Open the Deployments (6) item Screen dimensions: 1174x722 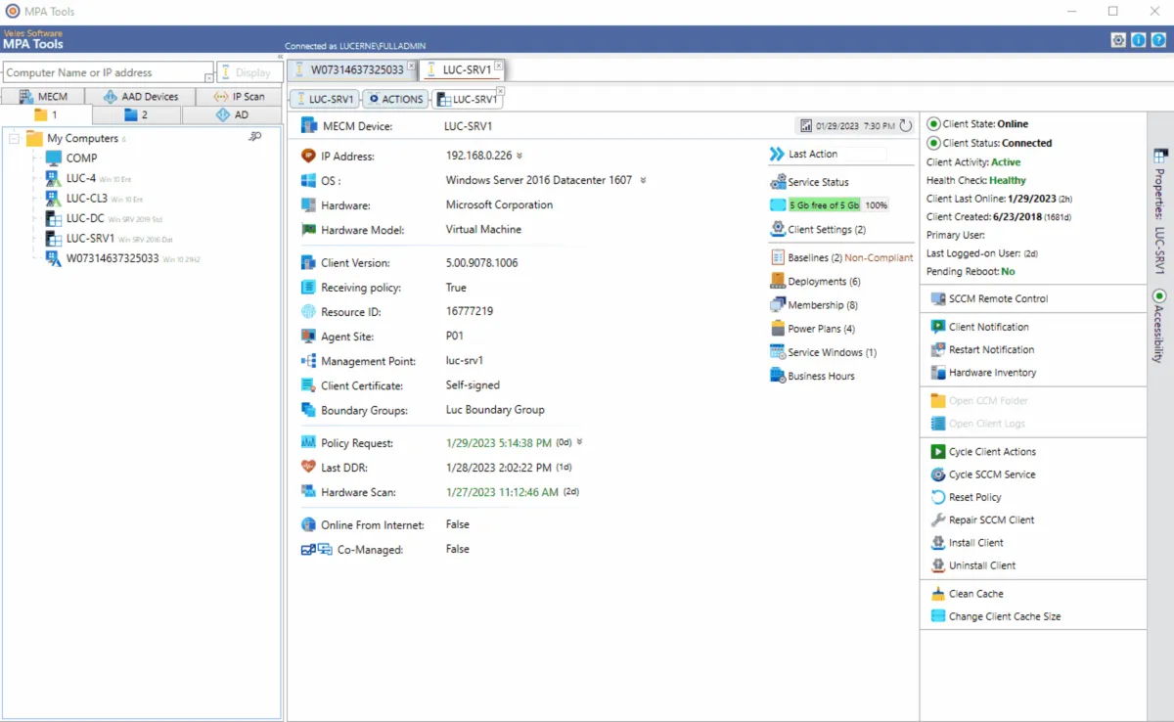pyautogui.click(x=824, y=282)
